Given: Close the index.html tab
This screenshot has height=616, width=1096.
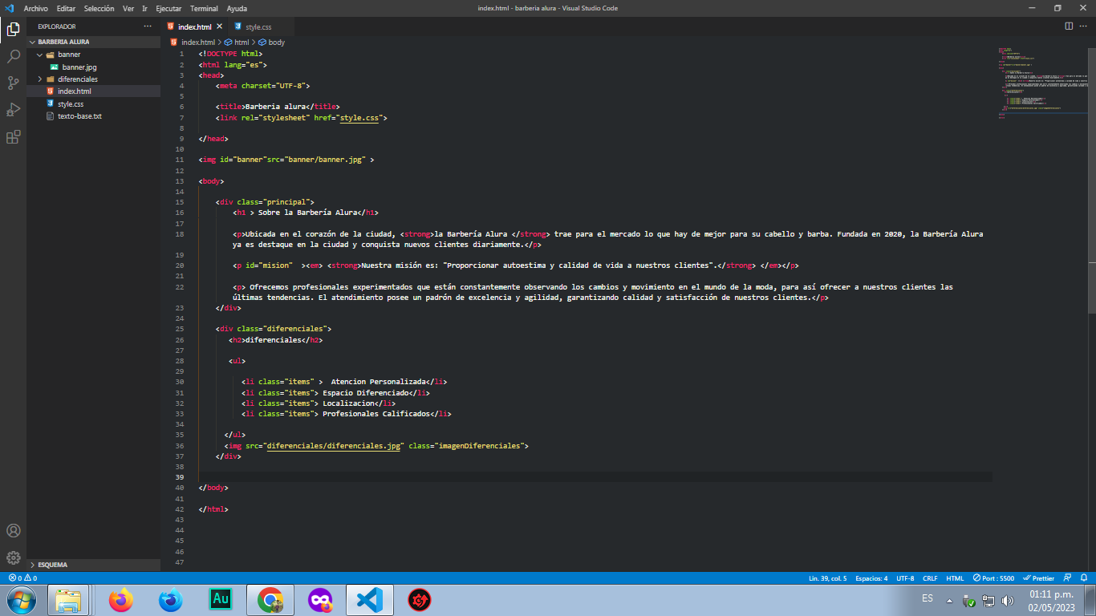Looking at the screenshot, I should (x=220, y=26).
